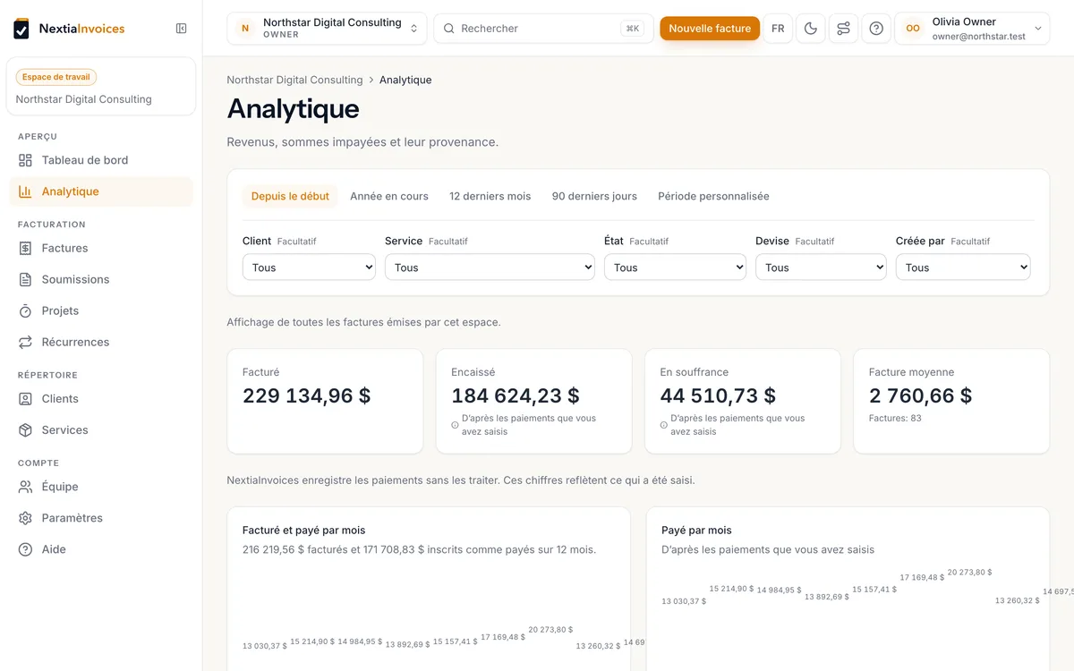The height and width of the screenshot is (671, 1074).
Task: Open Paramètres in the sidebar
Action: coord(101,518)
